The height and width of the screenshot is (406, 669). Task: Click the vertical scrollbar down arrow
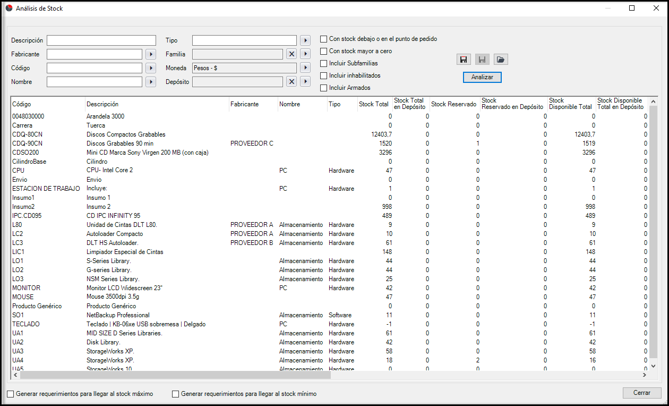653,366
